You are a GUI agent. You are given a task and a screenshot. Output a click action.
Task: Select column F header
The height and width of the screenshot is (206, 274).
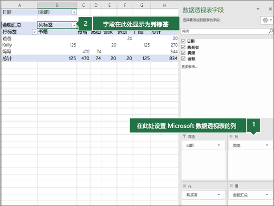click(125, 5)
